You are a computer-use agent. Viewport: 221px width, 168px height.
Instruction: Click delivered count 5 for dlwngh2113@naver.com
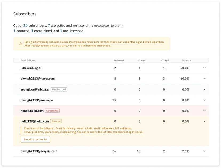[115, 79]
